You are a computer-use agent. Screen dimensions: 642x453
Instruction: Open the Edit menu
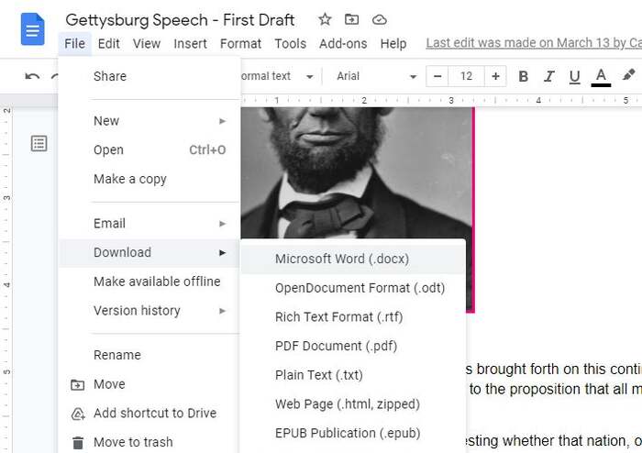pos(108,43)
